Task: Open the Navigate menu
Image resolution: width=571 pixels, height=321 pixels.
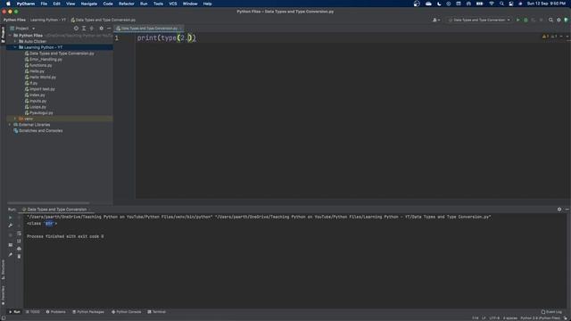Action: (89, 4)
